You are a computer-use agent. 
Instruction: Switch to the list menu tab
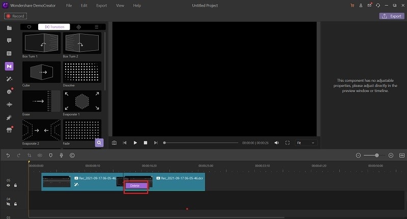click(97, 27)
